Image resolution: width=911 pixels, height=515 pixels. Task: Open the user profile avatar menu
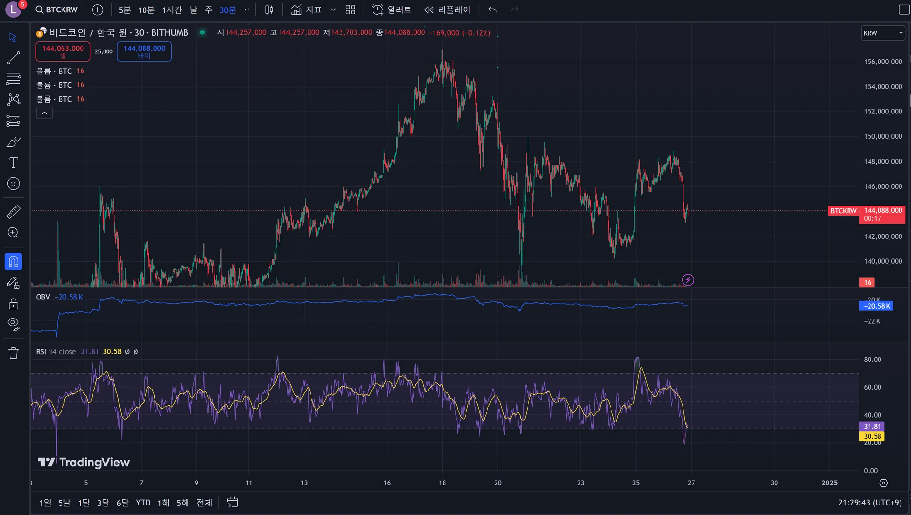point(13,10)
